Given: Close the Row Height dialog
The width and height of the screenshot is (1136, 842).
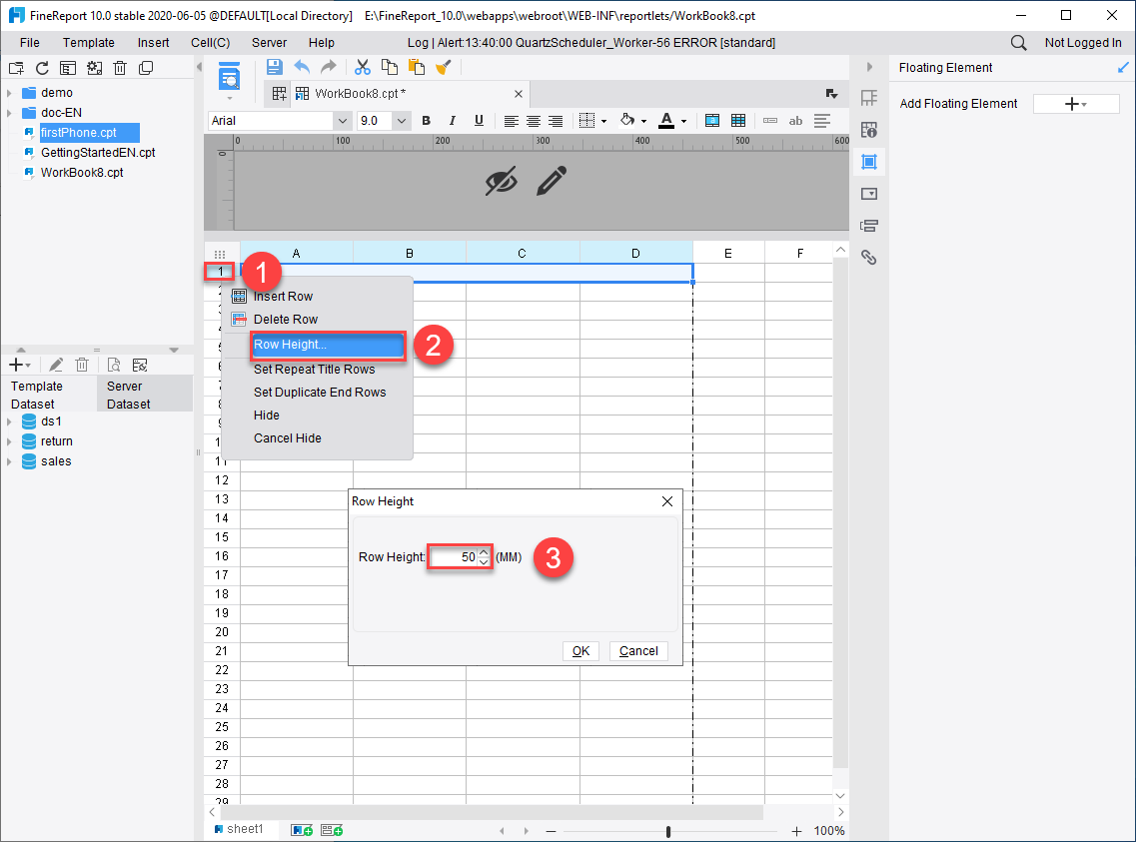Looking at the screenshot, I should pyautogui.click(x=667, y=501).
